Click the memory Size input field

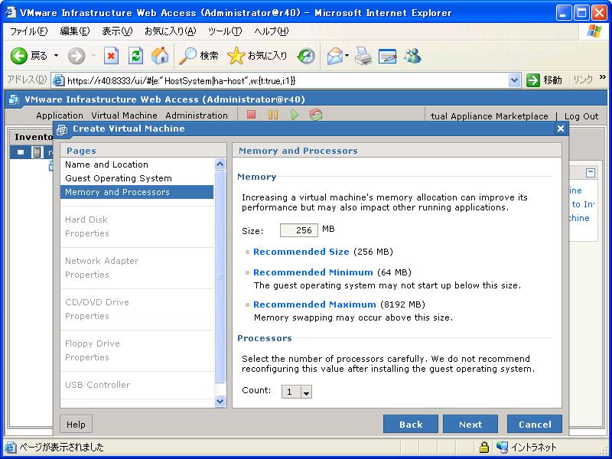299,230
